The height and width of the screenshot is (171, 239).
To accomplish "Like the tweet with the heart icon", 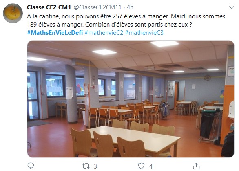I will coord(141,166).
